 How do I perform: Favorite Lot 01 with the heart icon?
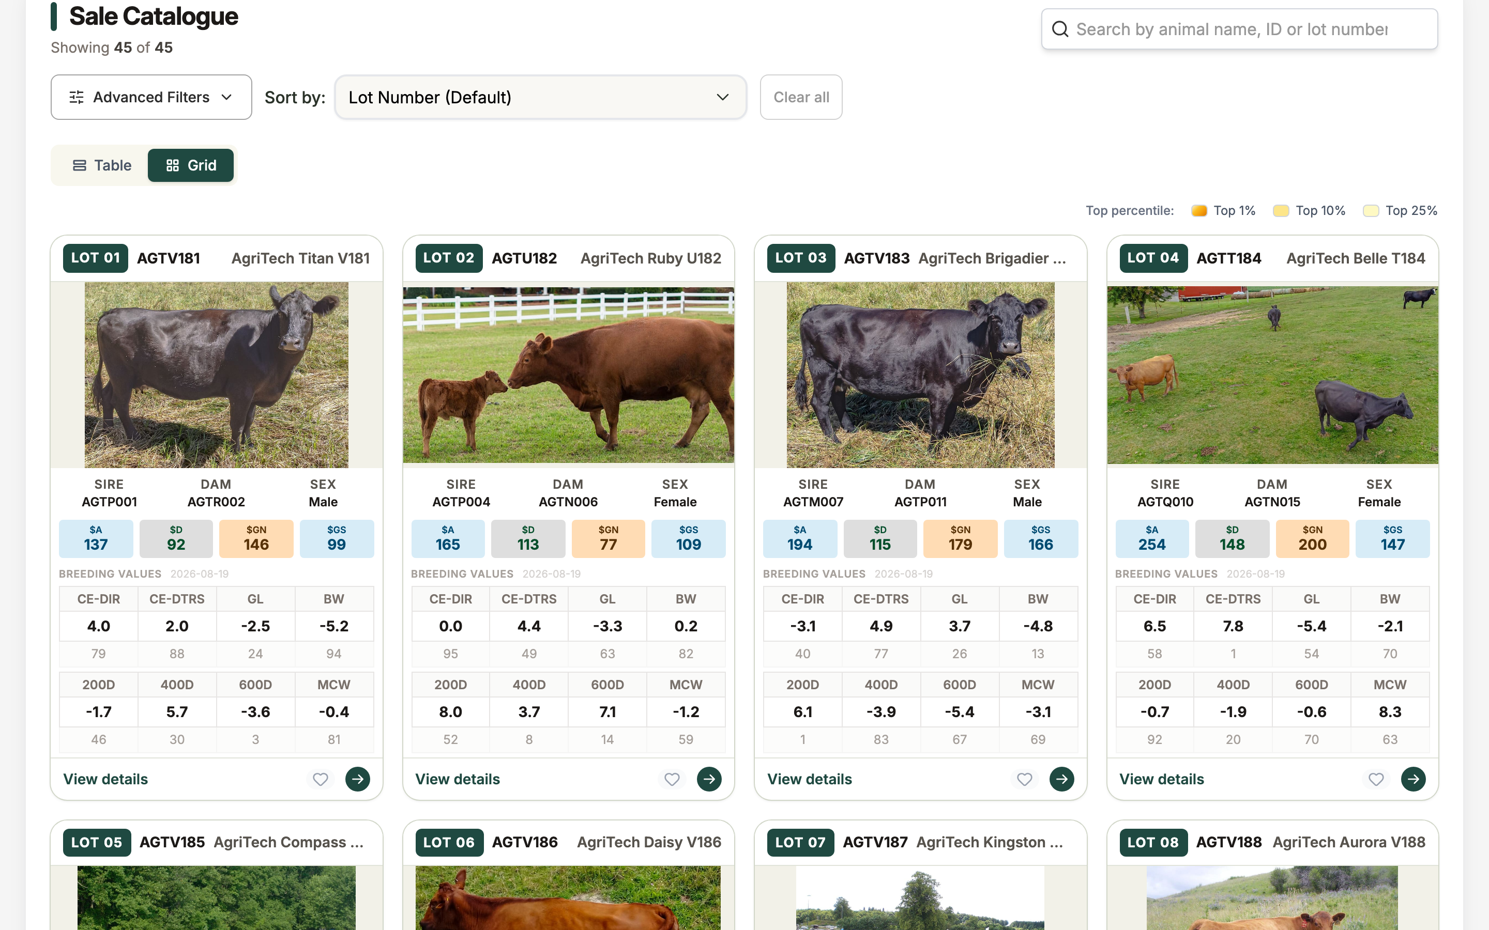point(320,779)
